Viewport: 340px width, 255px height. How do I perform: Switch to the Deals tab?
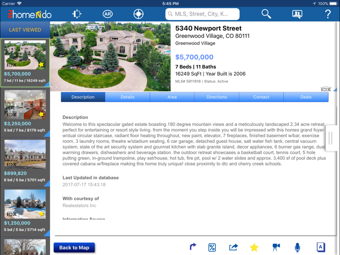[306, 97]
